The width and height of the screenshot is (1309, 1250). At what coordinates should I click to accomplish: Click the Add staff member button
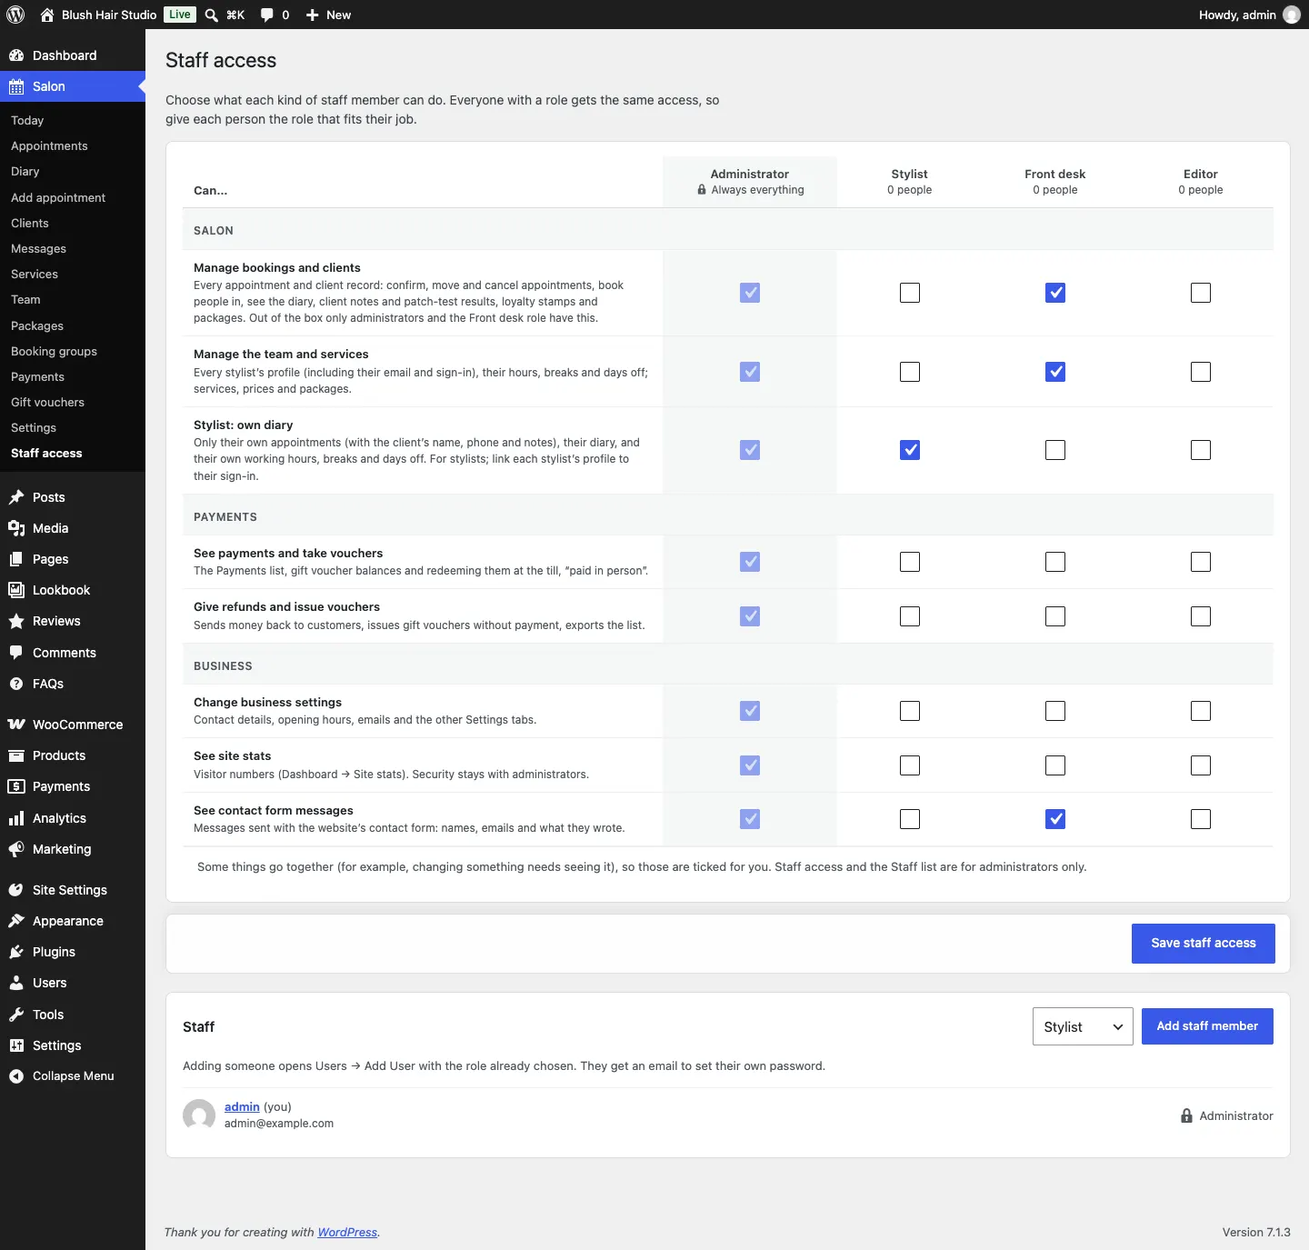[1207, 1026]
